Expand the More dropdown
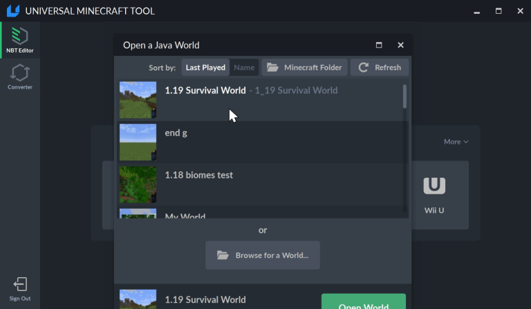The height and width of the screenshot is (309, 531). click(456, 142)
